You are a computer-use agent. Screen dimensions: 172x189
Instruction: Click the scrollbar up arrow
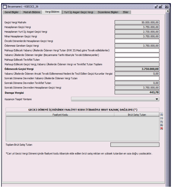point(168,11)
